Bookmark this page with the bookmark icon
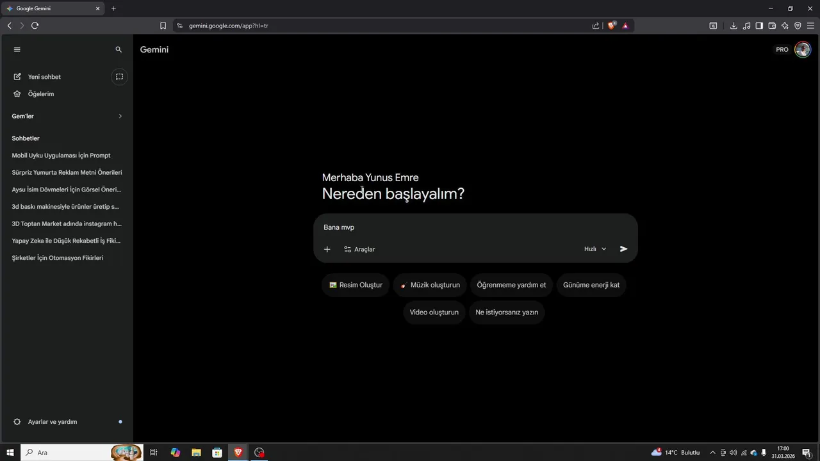820x461 pixels. pos(163,26)
